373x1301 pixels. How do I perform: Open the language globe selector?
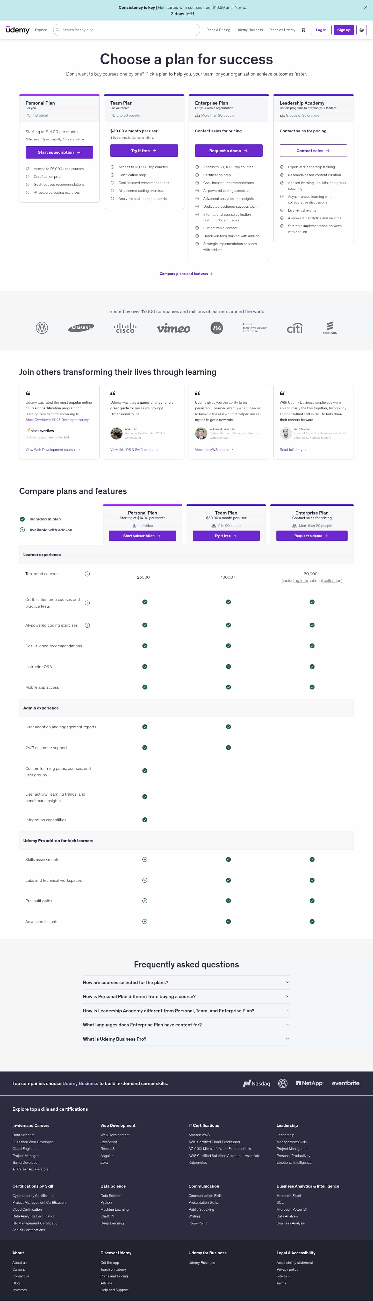(361, 30)
